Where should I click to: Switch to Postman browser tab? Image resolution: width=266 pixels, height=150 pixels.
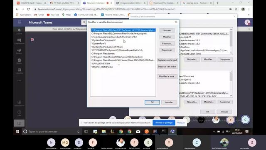[164, 3]
